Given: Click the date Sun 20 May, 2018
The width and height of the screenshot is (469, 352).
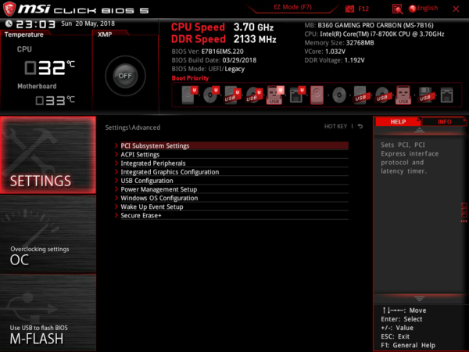Looking at the screenshot, I should coord(88,23).
